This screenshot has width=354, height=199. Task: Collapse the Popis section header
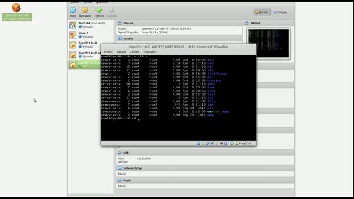[205, 181]
